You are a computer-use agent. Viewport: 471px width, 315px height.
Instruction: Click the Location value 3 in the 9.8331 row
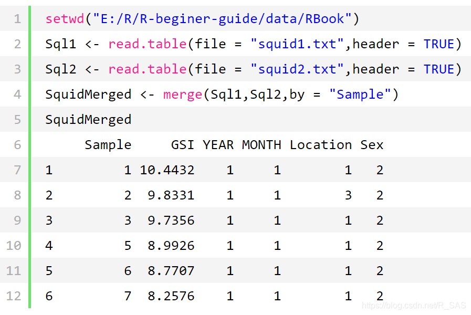(x=348, y=195)
